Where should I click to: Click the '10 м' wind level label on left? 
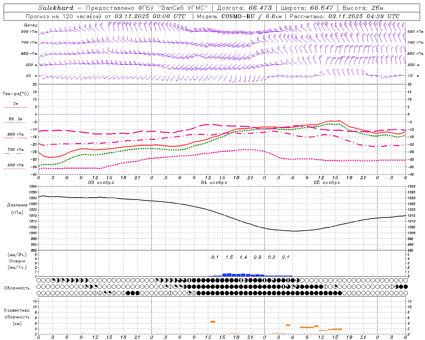click(32, 76)
